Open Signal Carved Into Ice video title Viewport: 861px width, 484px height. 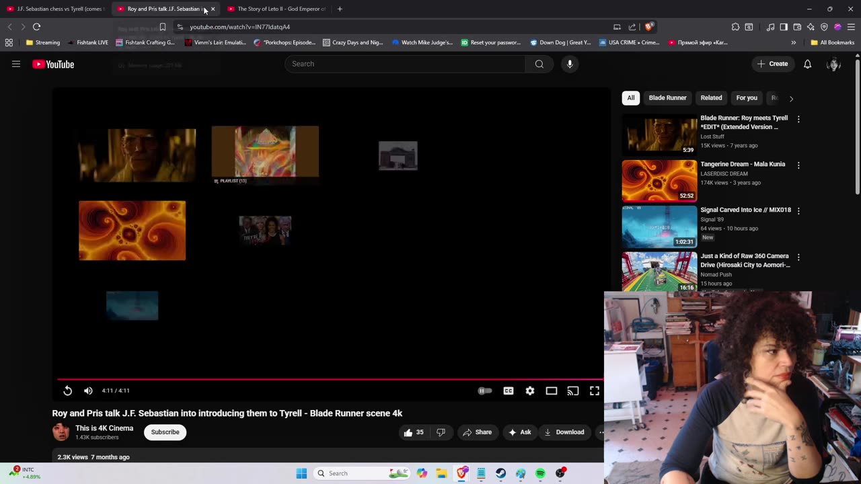coord(745,210)
